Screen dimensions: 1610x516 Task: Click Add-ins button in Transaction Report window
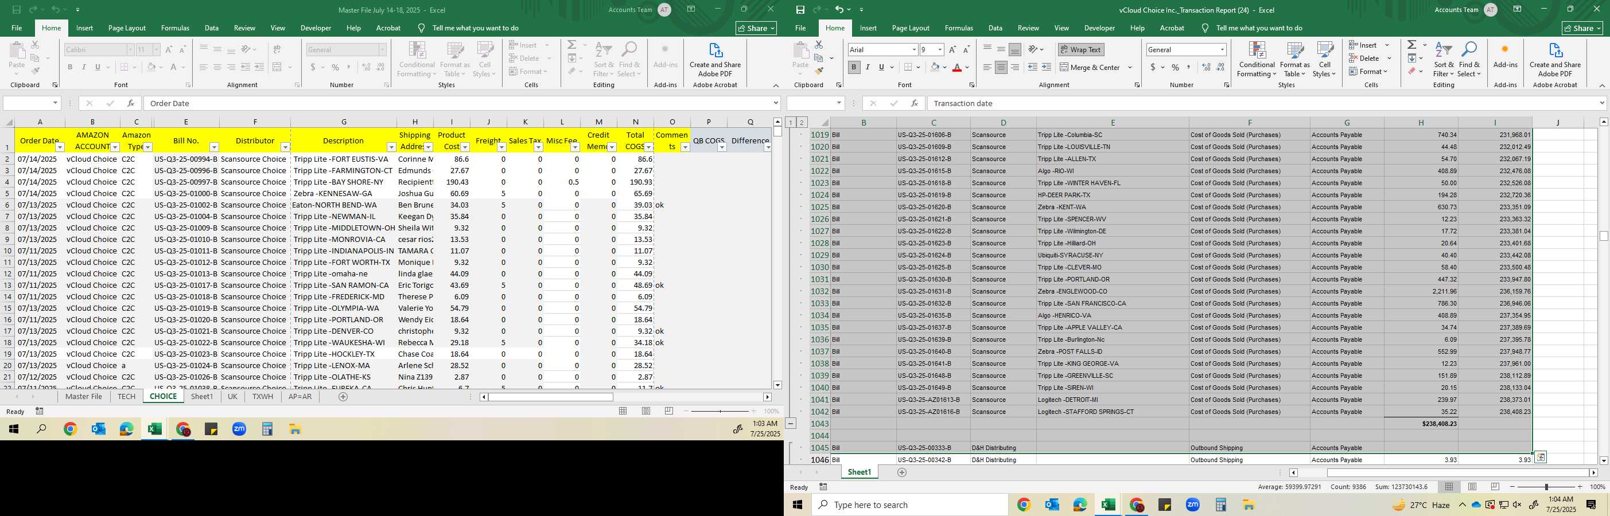tap(1505, 56)
